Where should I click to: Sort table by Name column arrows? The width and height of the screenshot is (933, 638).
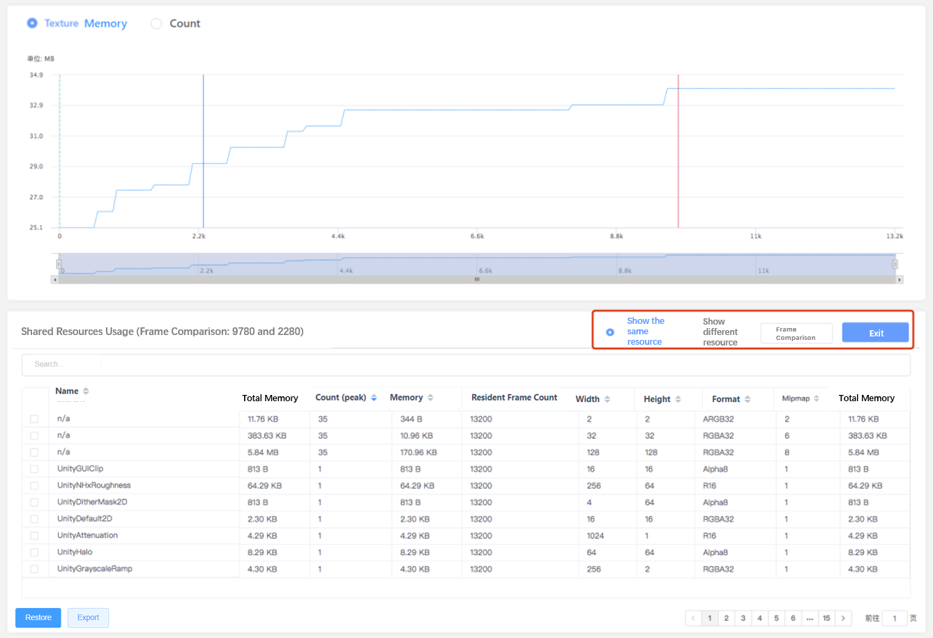click(86, 391)
